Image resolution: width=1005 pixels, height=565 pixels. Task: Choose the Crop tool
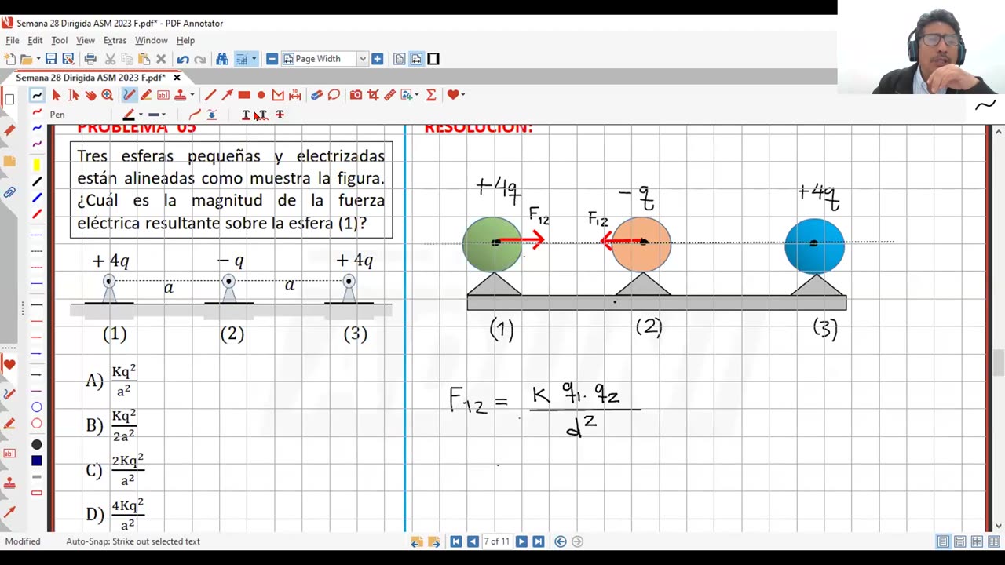(x=373, y=95)
